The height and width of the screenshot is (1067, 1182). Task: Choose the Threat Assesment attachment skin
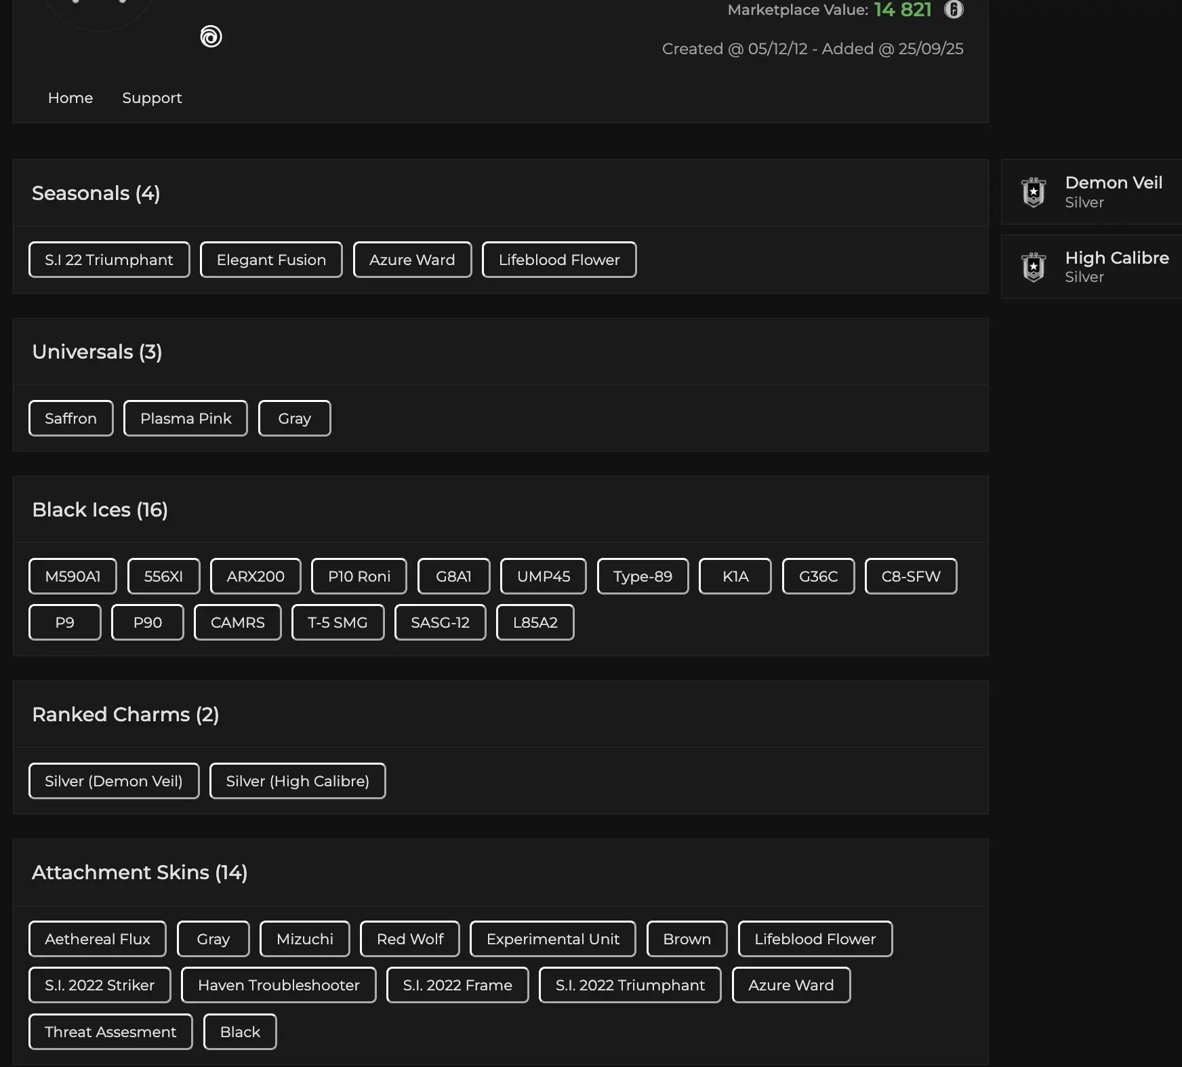tap(110, 1032)
